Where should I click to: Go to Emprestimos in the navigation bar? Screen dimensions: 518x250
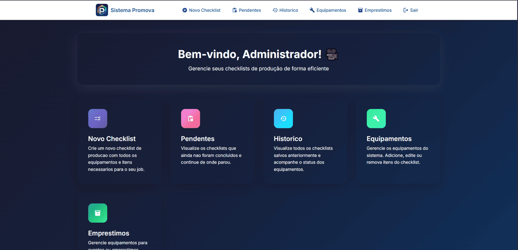[378, 10]
